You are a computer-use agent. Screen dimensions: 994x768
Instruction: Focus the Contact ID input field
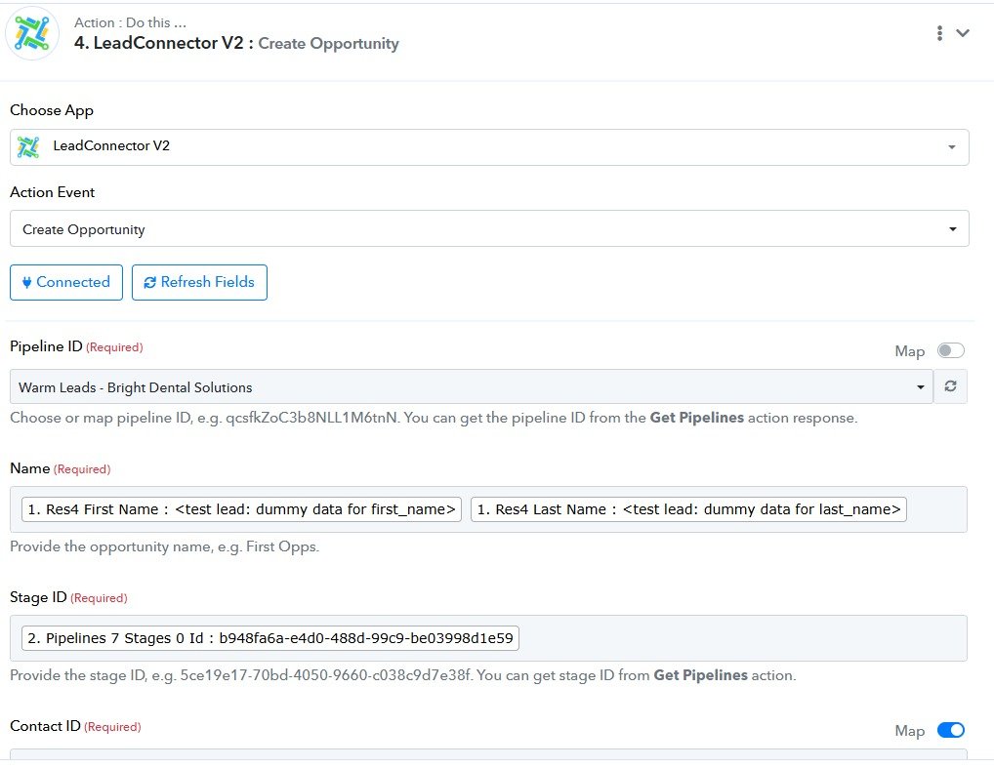[488, 756]
